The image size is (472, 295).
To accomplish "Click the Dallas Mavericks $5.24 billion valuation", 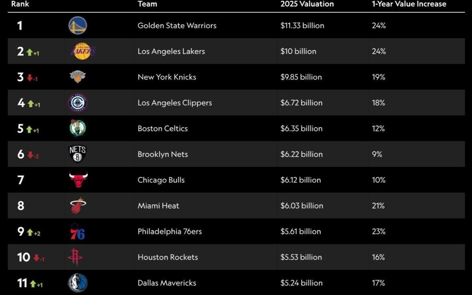I will (x=302, y=283).
